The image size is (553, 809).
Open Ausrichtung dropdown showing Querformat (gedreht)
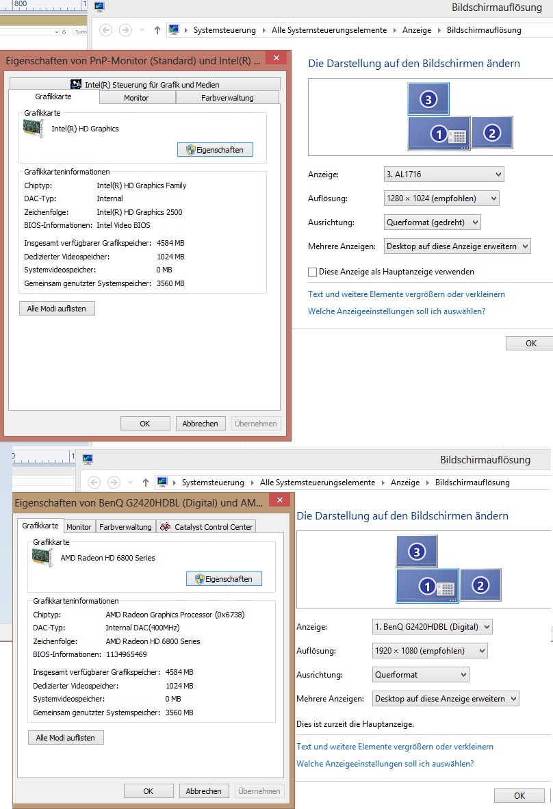pos(433,222)
